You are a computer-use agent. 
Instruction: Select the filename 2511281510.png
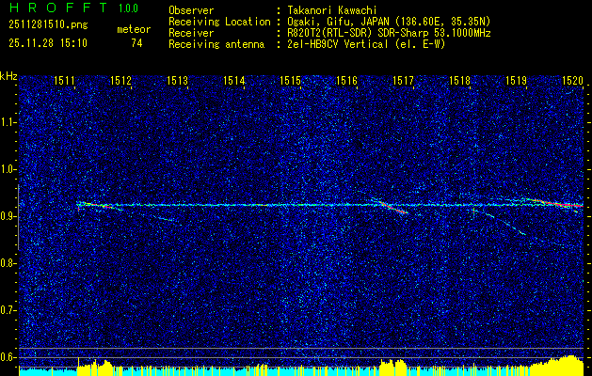pyautogui.click(x=48, y=25)
